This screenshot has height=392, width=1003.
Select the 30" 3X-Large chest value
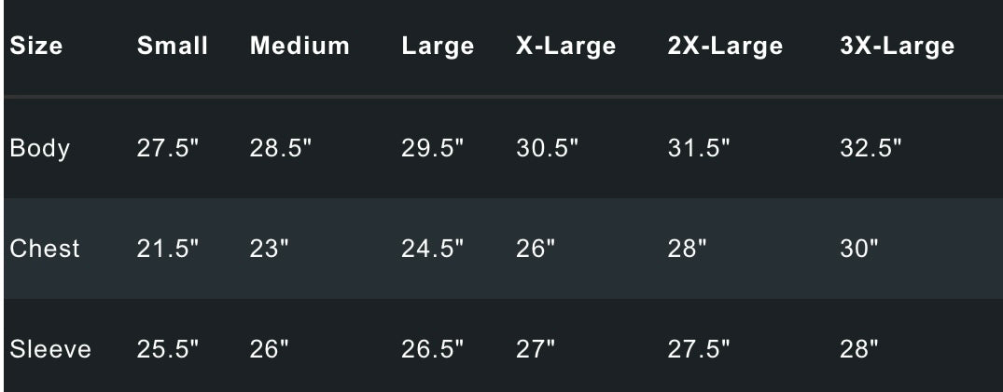(860, 250)
